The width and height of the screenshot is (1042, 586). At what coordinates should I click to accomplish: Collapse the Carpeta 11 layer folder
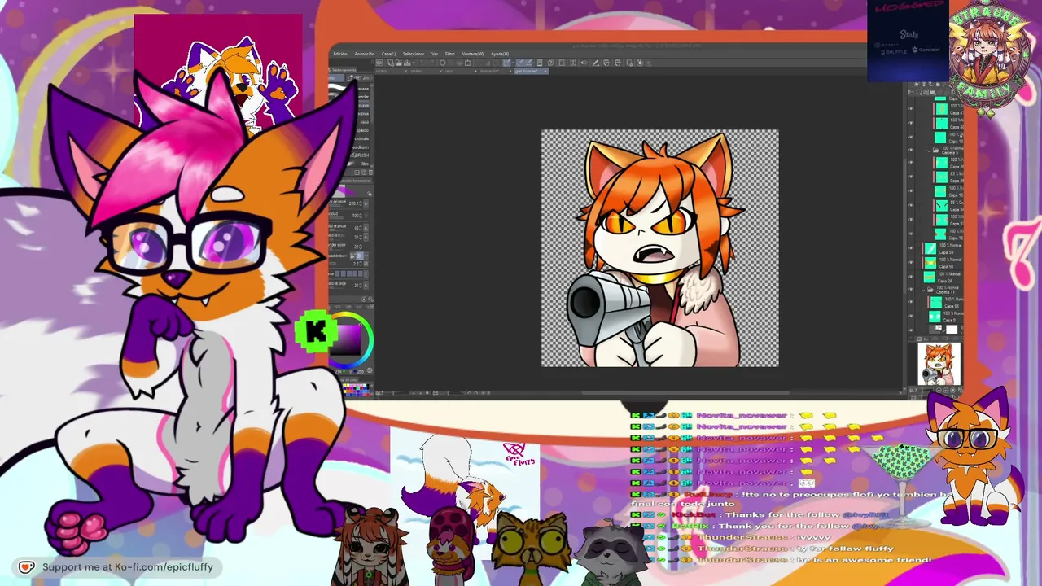point(923,290)
